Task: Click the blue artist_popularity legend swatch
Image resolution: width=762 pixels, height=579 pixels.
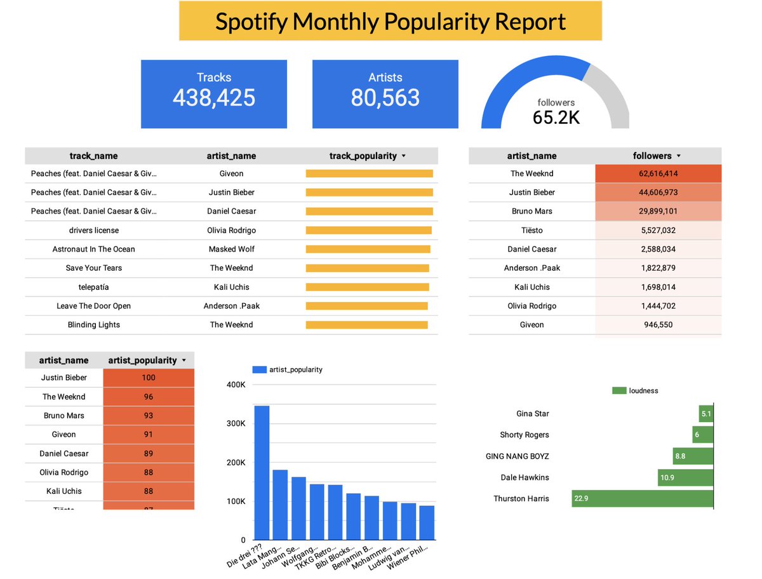Action: tap(260, 369)
